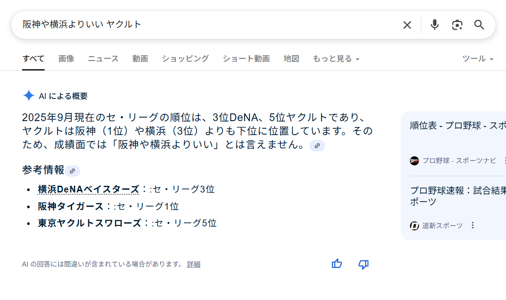Open options menu for 道新スポーツ source
This screenshot has width=506, height=300.
point(473,225)
